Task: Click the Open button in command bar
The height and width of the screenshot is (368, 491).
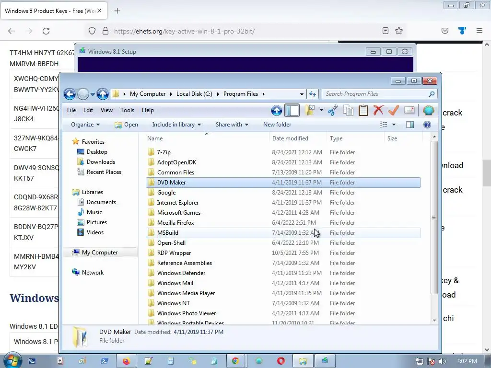Action: [127, 125]
